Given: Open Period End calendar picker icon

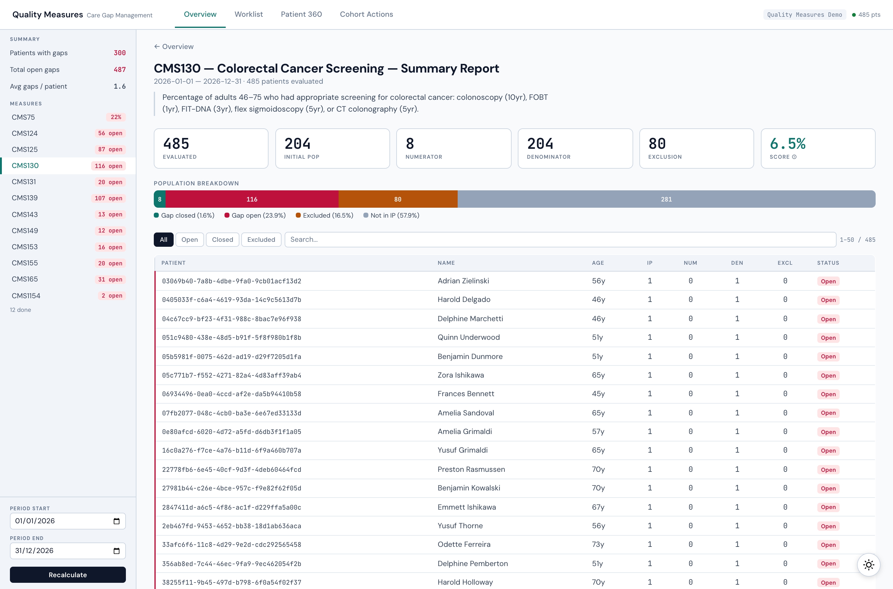Looking at the screenshot, I should point(117,551).
